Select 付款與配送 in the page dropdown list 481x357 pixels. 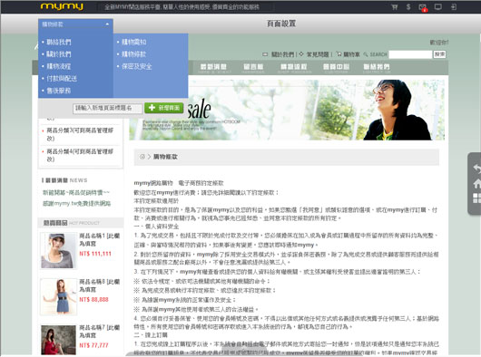(x=62, y=79)
